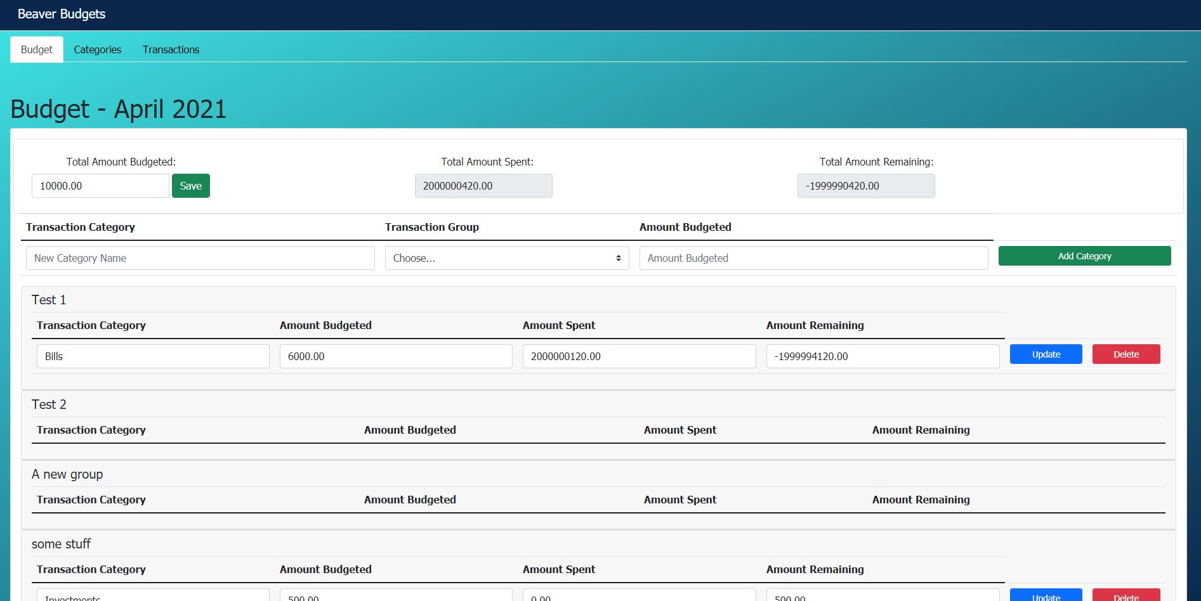This screenshot has height=601, width=1201.
Task: Edit the Bills 6000.00 budgeted field
Action: pos(396,356)
